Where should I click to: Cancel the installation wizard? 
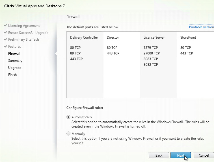click(204, 155)
